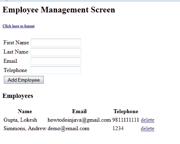Click the 'First Name' form label
The height and width of the screenshot is (144, 180).
click(16, 43)
